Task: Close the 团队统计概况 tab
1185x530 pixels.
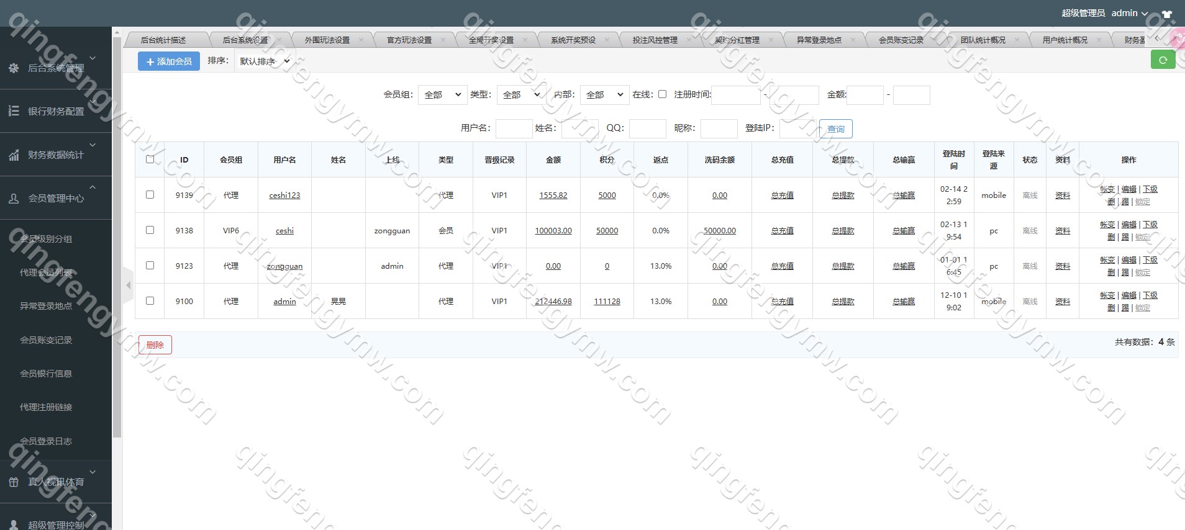Action: pyautogui.click(x=1017, y=40)
